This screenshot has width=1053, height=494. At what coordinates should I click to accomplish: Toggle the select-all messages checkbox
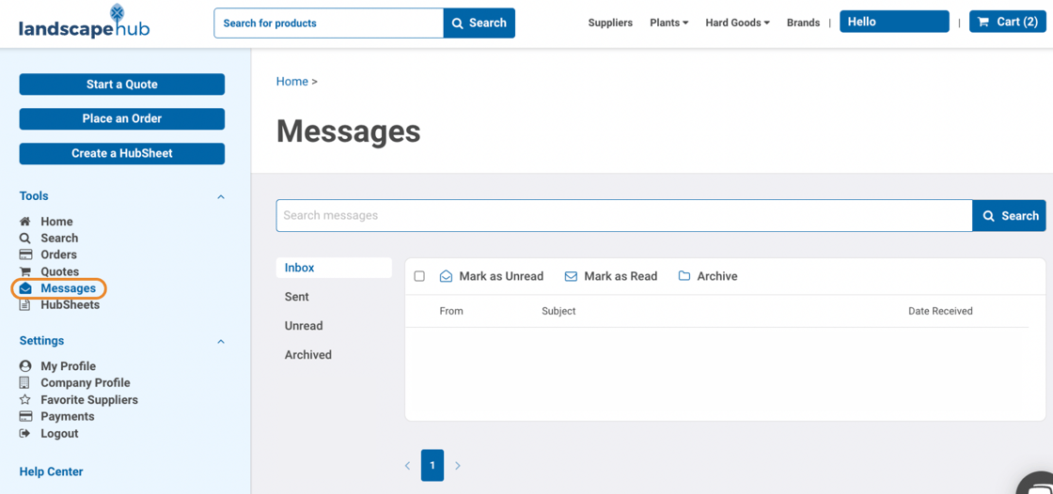click(419, 276)
